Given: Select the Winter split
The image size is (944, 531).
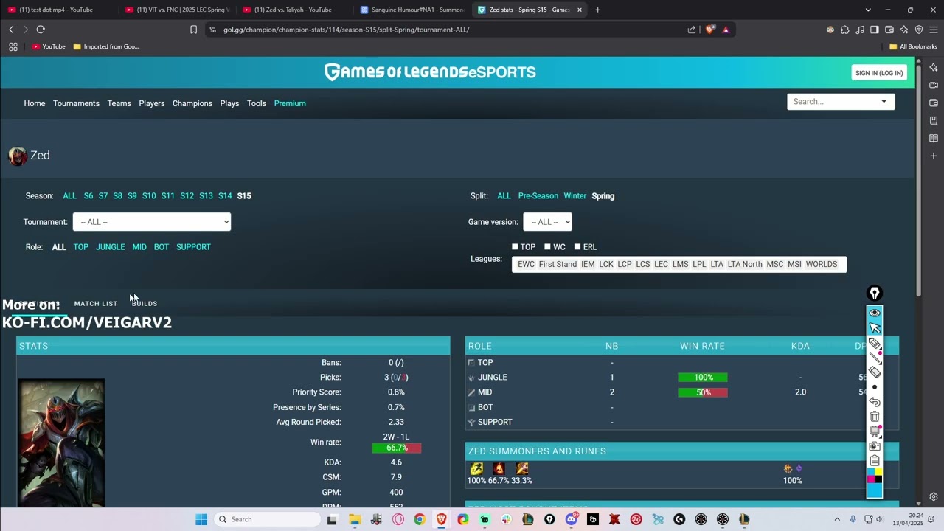Looking at the screenshot, I should coord(575,196).
